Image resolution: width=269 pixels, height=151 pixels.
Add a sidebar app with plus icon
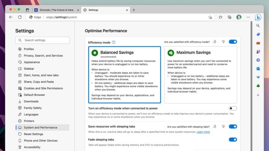point(258,95)
